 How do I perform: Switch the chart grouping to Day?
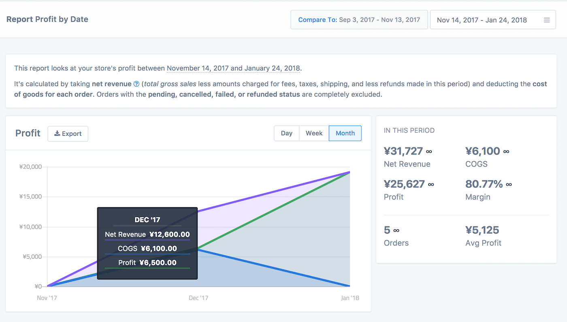[286, 133]
